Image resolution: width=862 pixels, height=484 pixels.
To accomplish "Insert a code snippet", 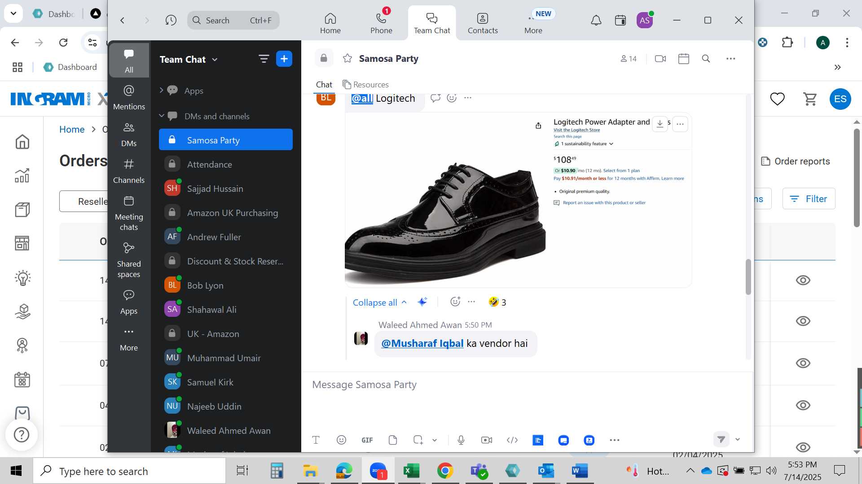I will coord(512,440).
